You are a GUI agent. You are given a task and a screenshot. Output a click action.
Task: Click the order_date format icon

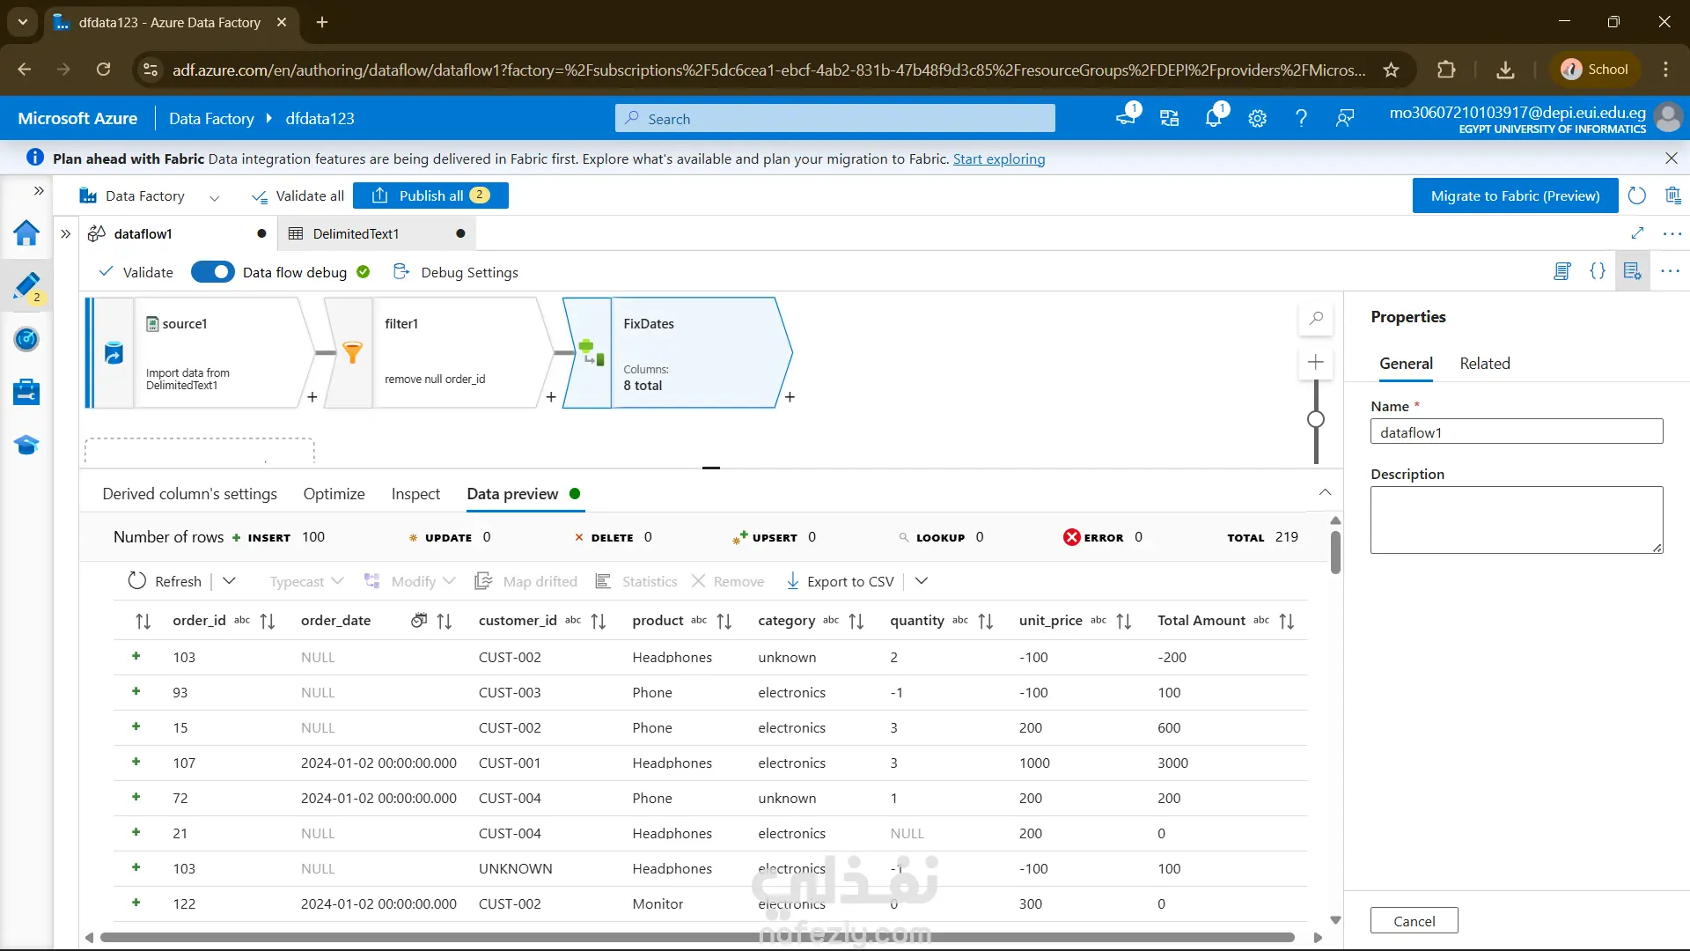pos(419,621)
